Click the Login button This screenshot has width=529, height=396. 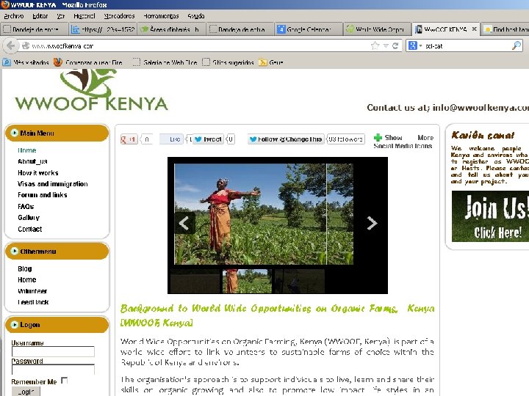26,392
